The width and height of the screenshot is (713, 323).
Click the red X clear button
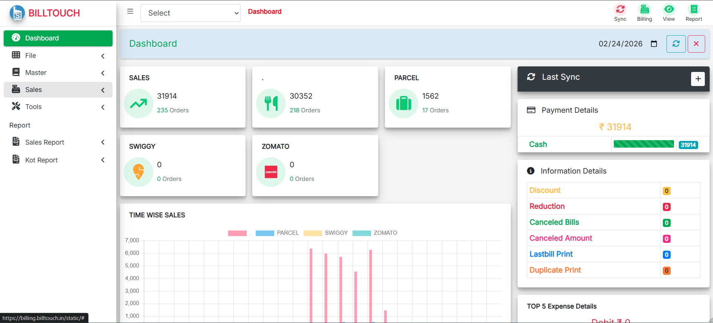(696, 44)
